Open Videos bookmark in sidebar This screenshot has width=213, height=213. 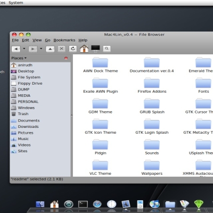pos(40,145)
